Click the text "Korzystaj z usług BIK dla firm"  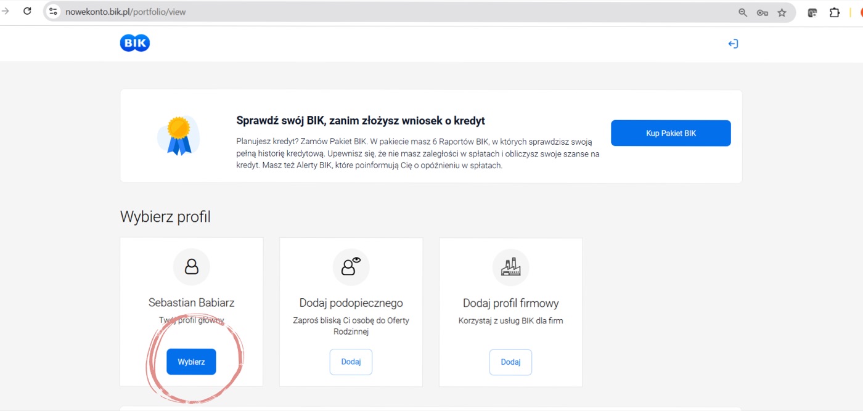click(511, 320)
